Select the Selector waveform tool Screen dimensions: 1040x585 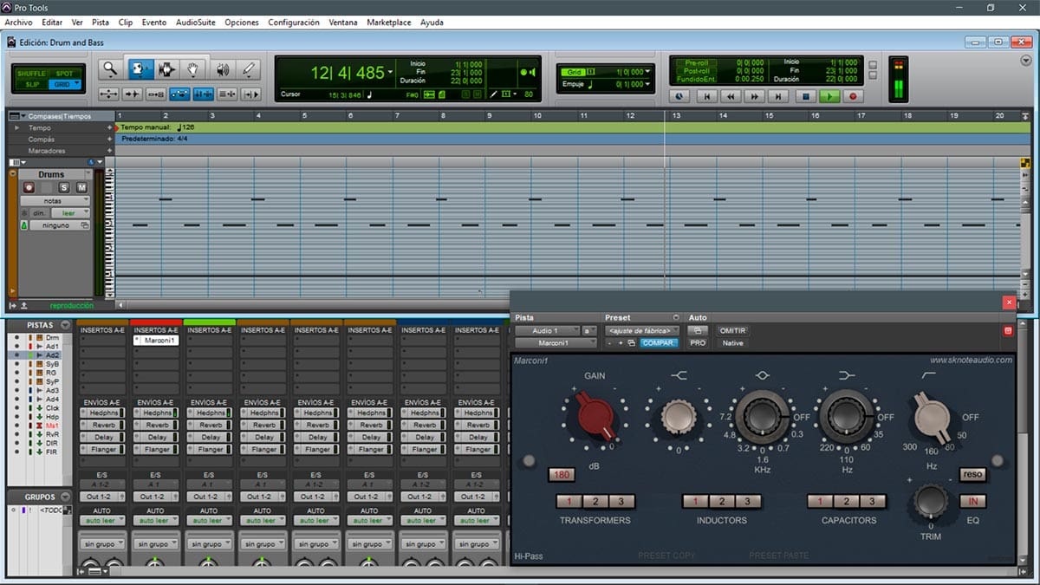(166, 69)
